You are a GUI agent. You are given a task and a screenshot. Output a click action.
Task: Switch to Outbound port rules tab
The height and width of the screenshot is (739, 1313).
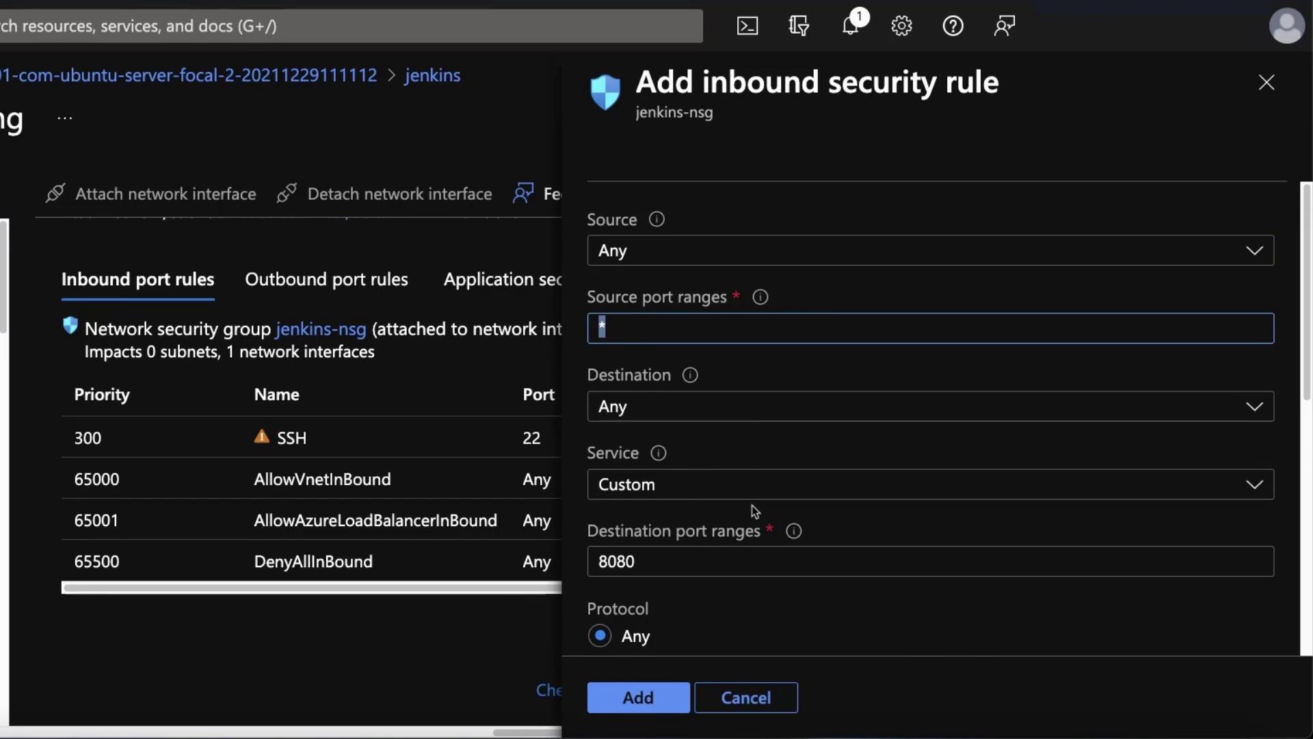pos(326,280)
